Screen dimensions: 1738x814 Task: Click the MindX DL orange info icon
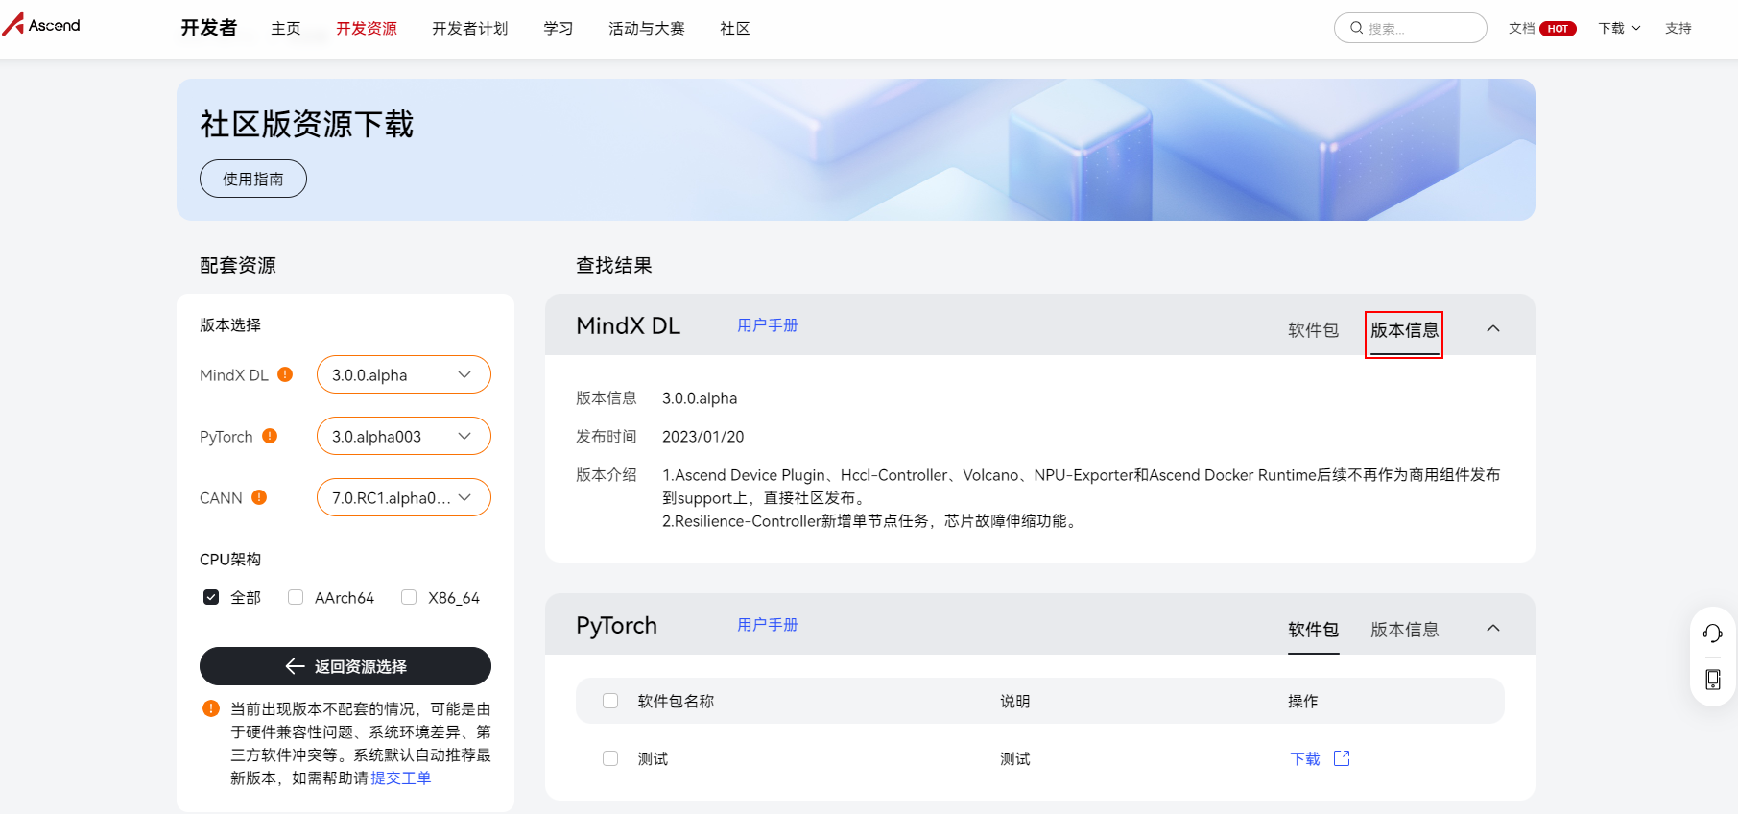tap(285, 374)
